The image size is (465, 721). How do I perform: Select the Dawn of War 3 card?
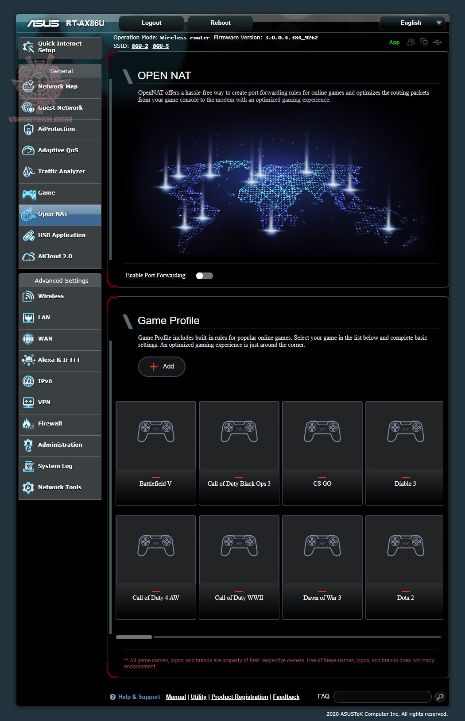pyautogui.click(x=322, y=568)
